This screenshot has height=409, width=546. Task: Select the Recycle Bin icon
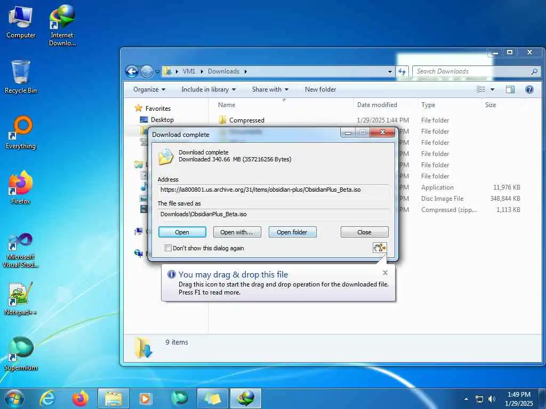pyautogui.click(x=21, y=77)
